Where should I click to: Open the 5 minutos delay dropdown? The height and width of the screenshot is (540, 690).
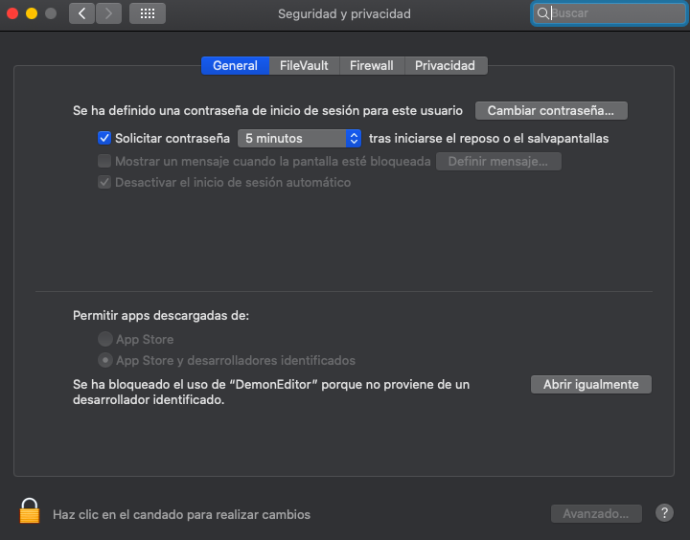pyautogui.click(x=298, y=138)
